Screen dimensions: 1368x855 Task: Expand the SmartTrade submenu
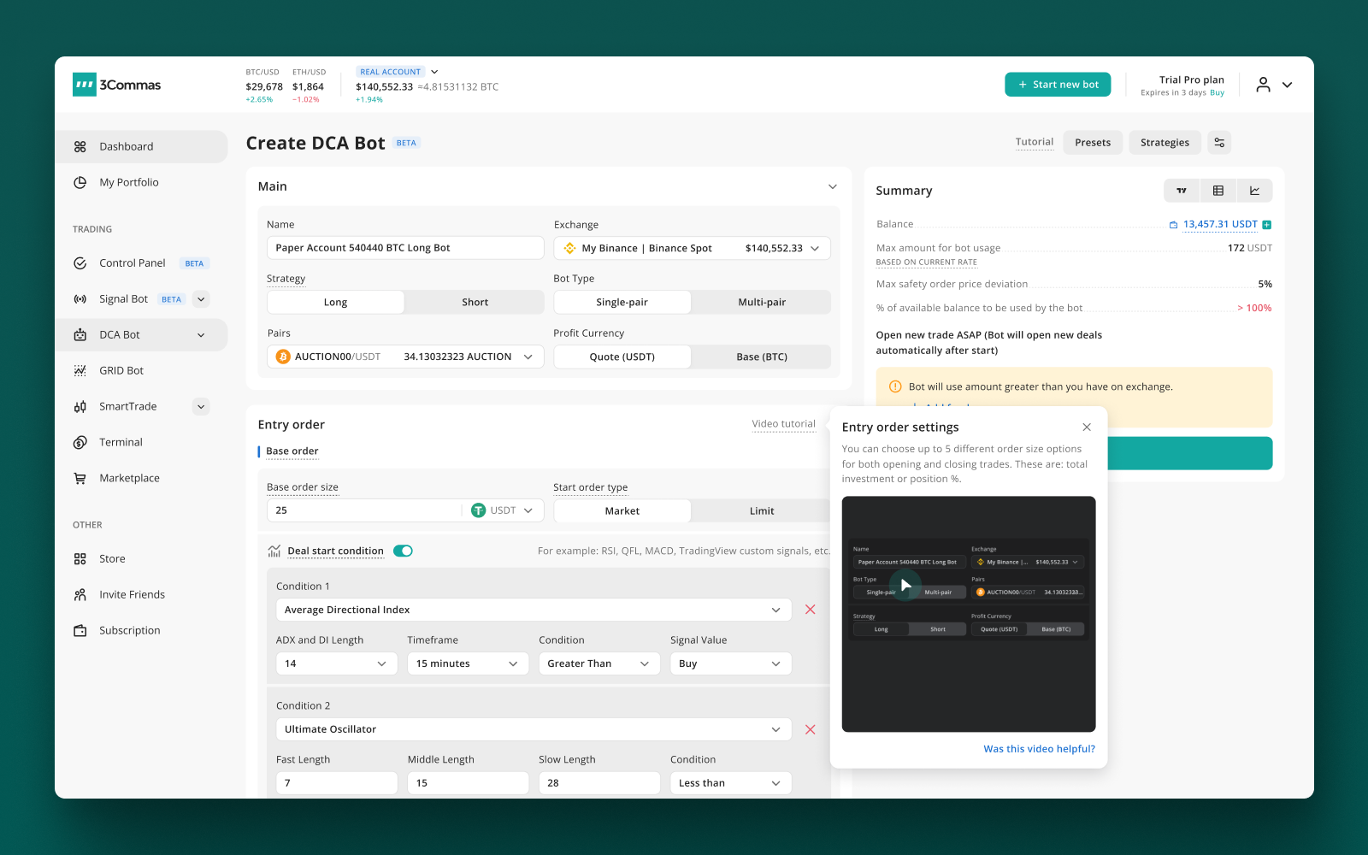point(201,407)
